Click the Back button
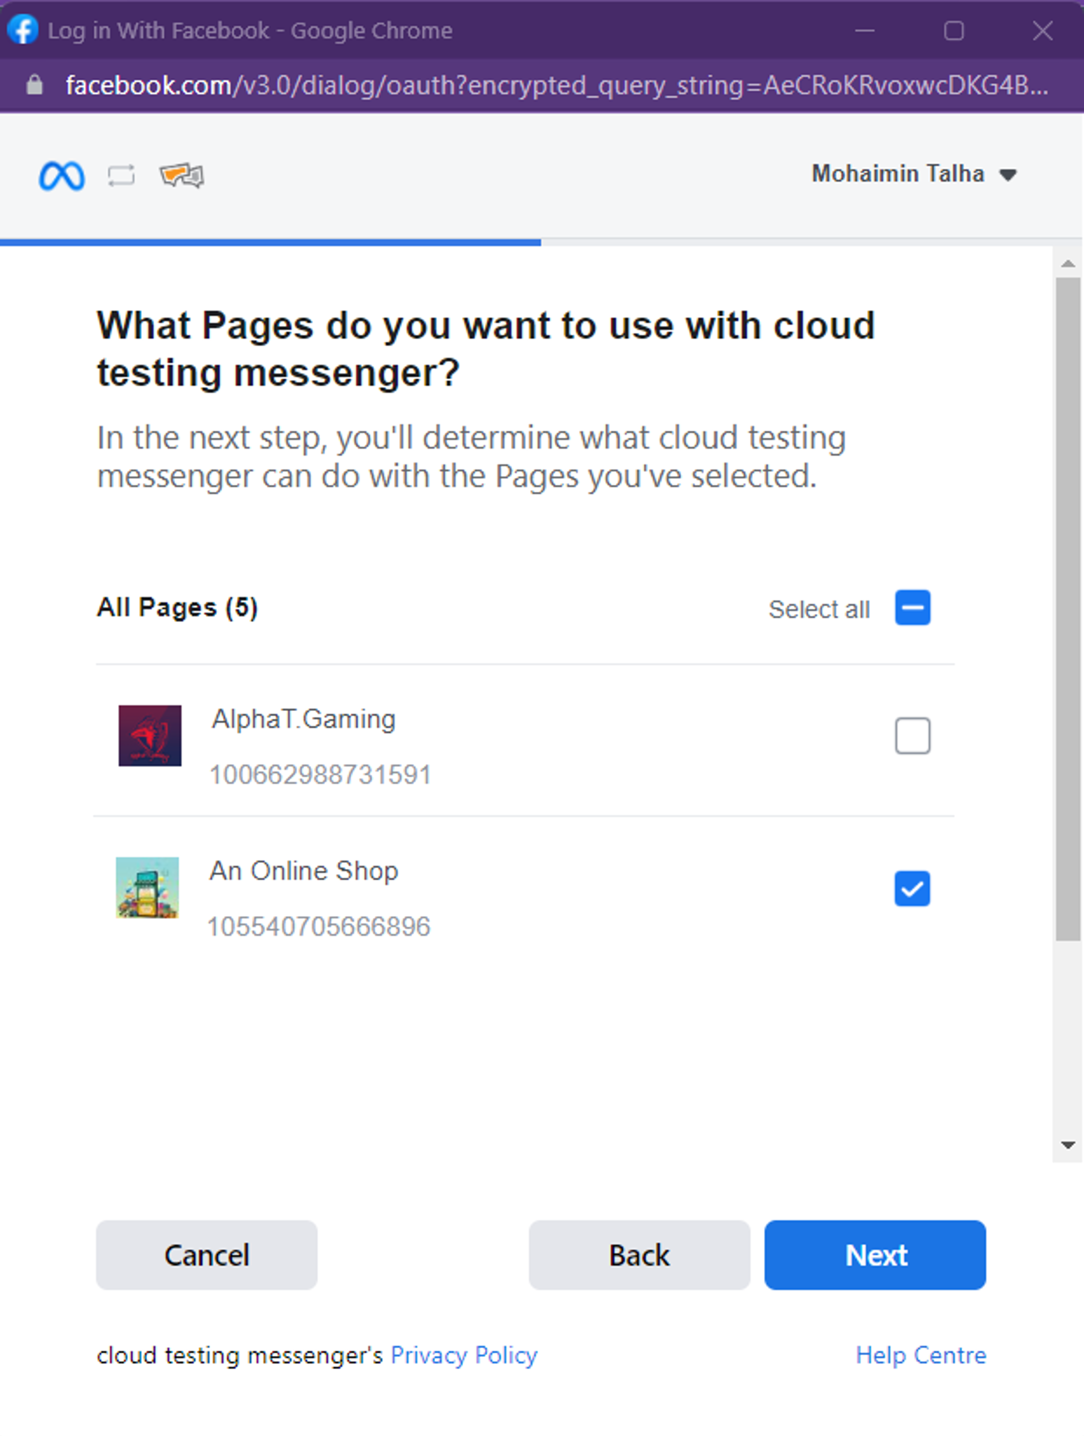1084x1436 pixels. coord(639,1255)
